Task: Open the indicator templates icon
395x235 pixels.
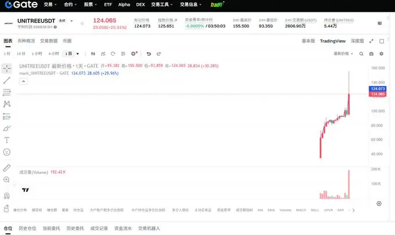Action: (123, 53)
